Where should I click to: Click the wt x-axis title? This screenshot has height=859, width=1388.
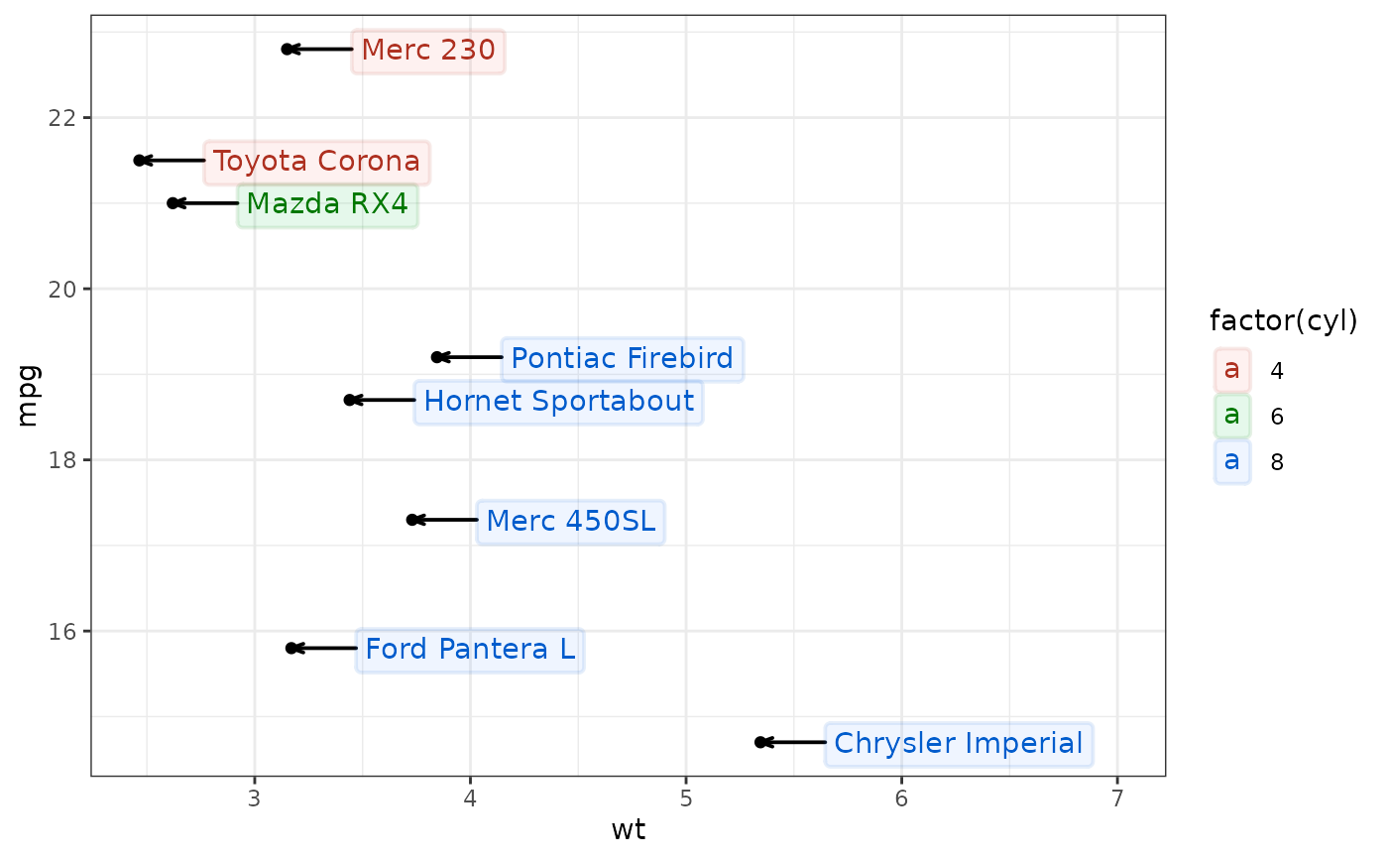(x=629, y=830)
